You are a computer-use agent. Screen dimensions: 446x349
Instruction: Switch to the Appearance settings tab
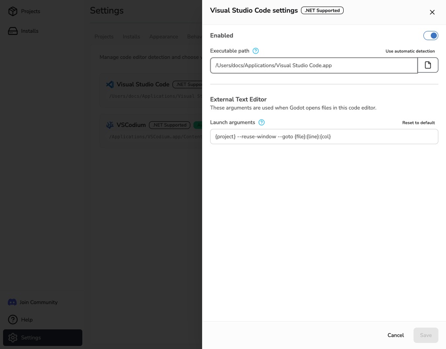coord(164,37)
